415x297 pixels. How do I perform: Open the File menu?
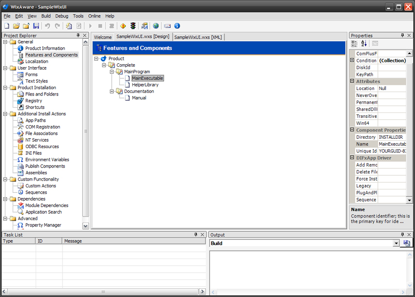[7, 16]
